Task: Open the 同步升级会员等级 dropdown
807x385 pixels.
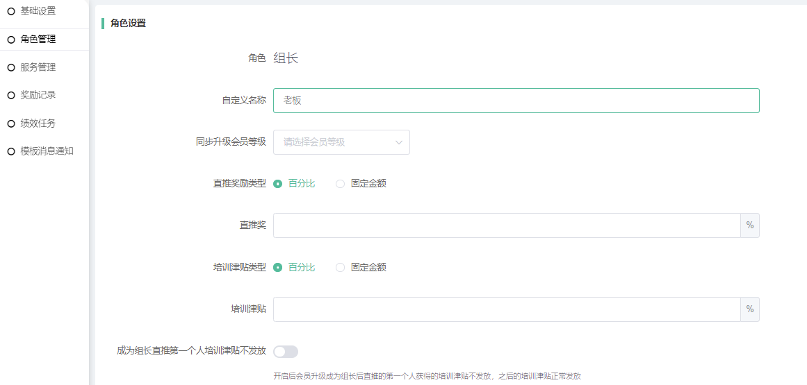Action: coord(341,142)
